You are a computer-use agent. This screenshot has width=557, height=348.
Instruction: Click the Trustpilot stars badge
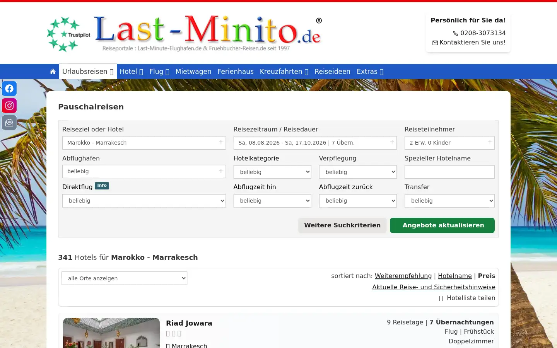(x=68, y=34)
